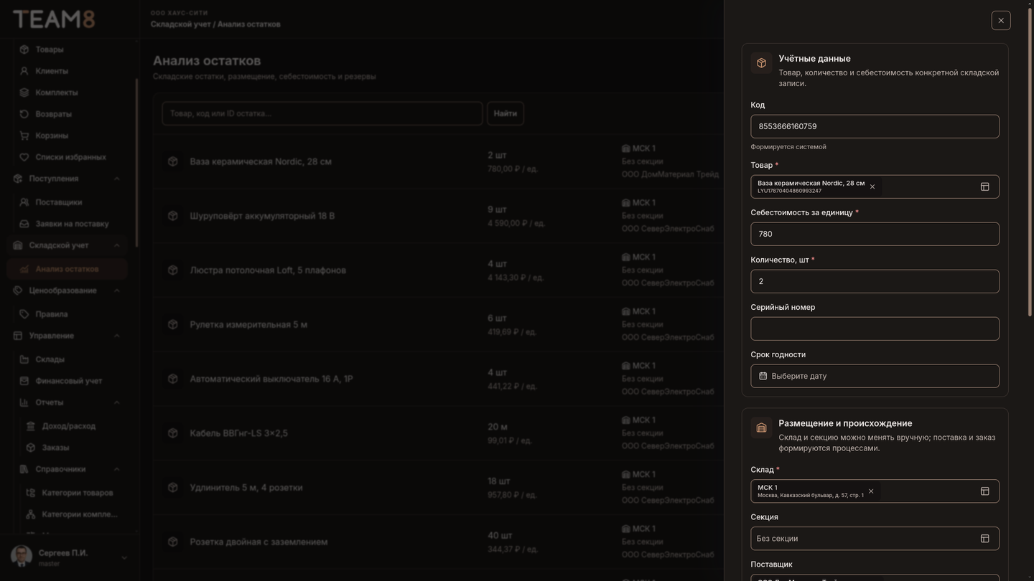
Task: Collapse the Справочники section
Action: (x=116, y=469)
